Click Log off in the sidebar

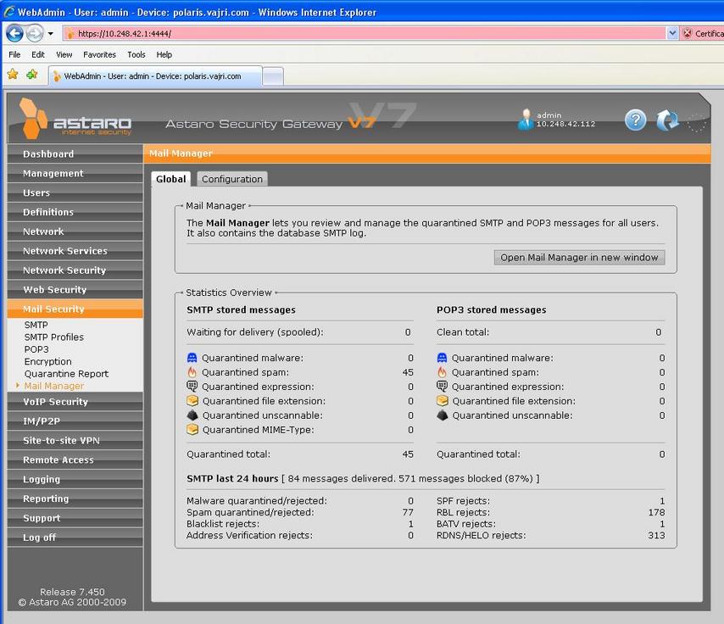(x=75, y=538)
